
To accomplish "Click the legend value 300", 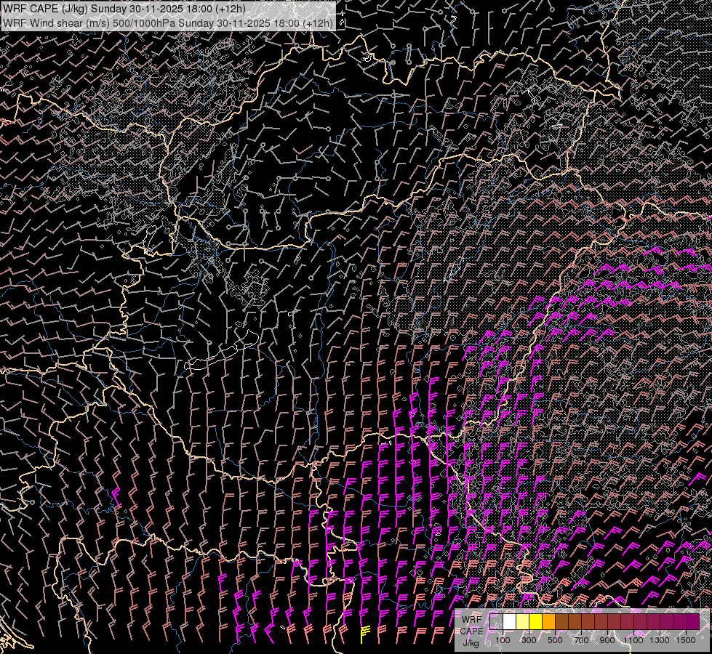I will 529,640.
